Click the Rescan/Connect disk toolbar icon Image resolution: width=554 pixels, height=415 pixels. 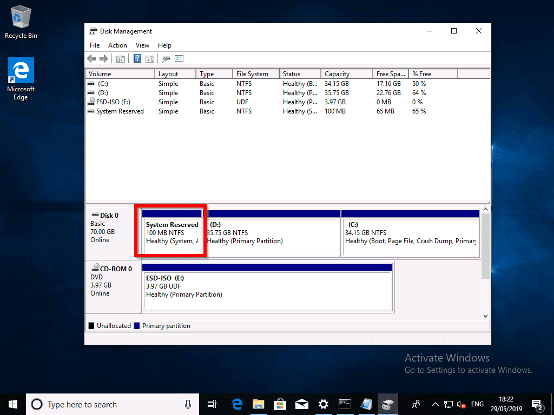(x=167, y=58)
